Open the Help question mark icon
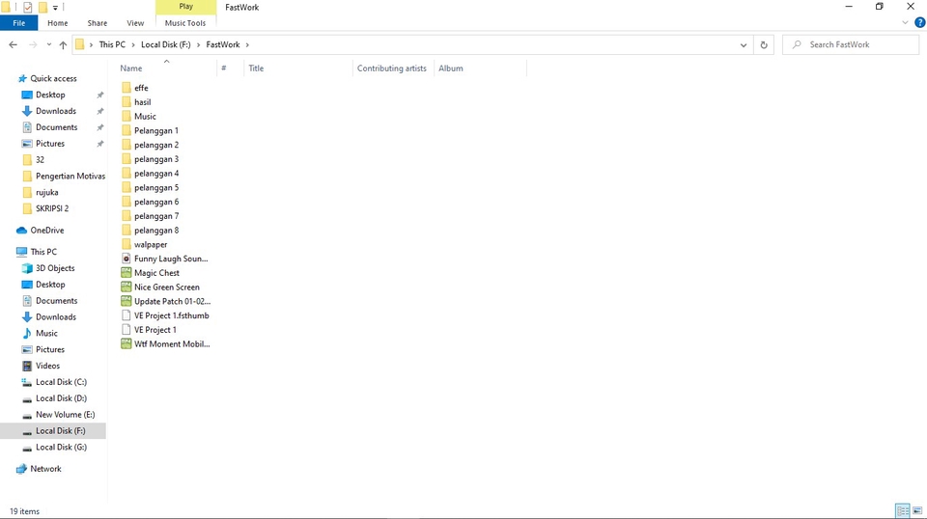Screen dimensions: 927x519 (919, 23)
